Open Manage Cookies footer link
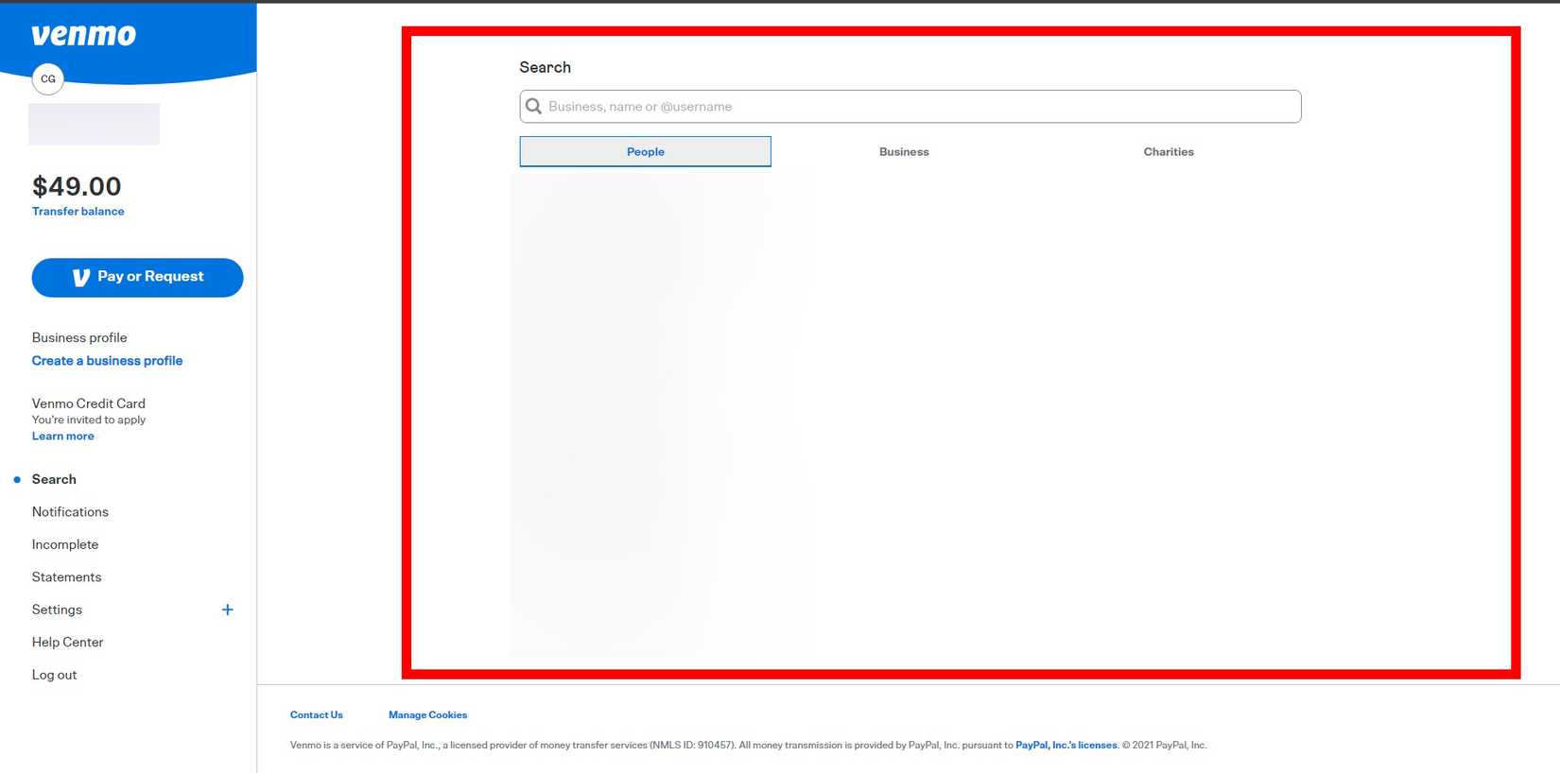This screenshot has width=1560, height=773. 427,715
